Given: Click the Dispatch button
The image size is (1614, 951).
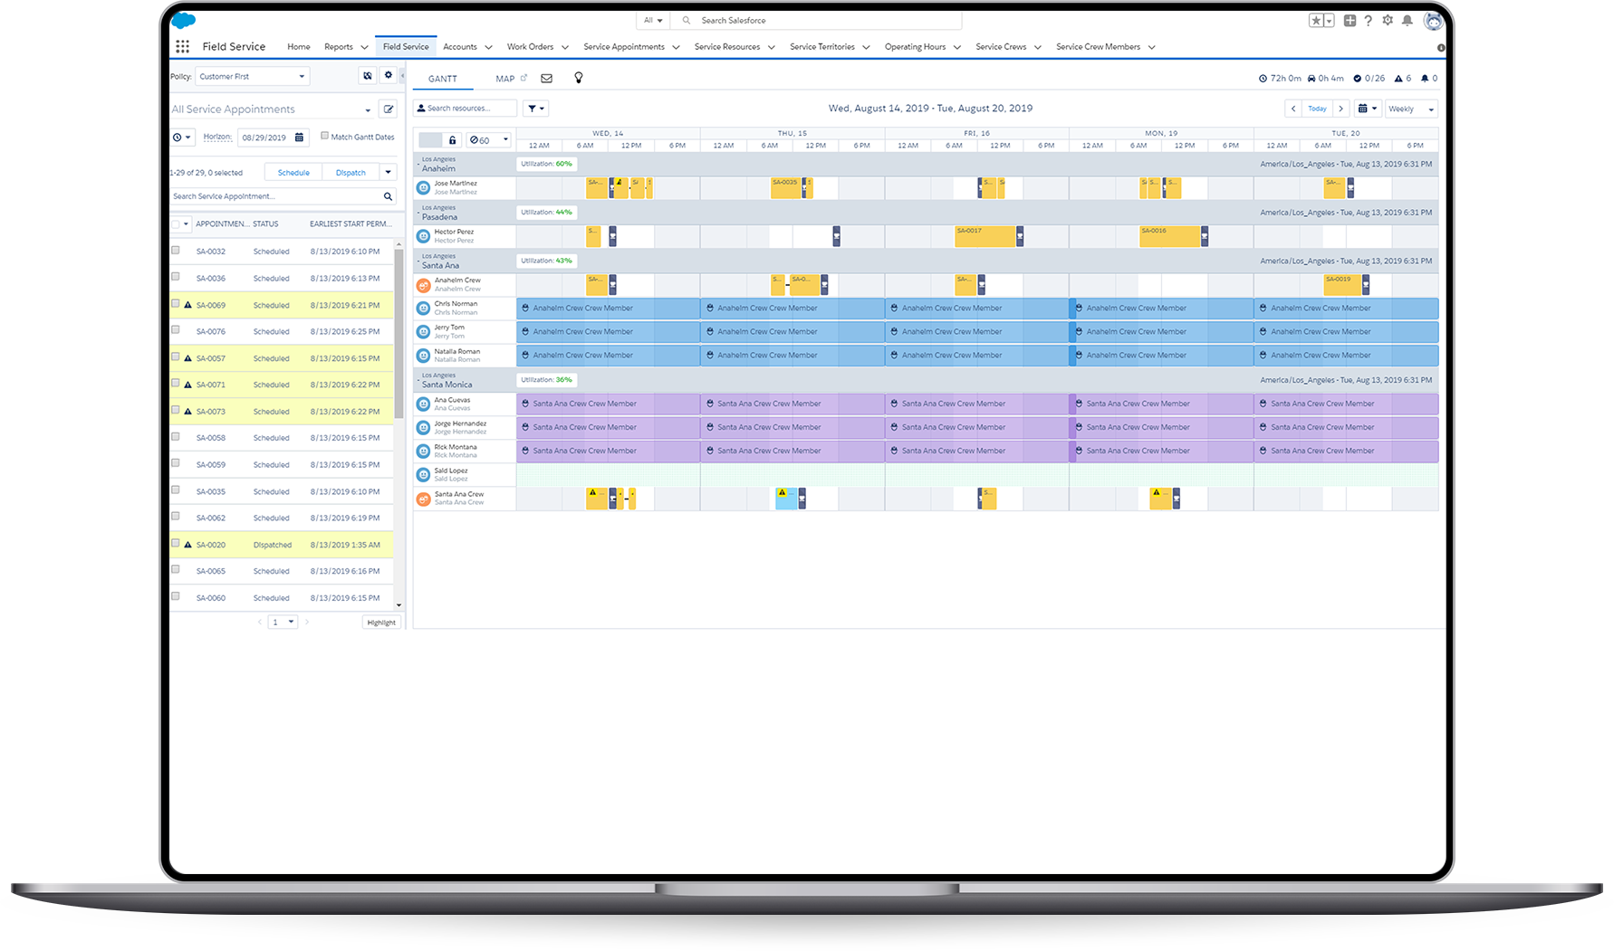Looking at the screenshot, I should (x=351, y=172).
